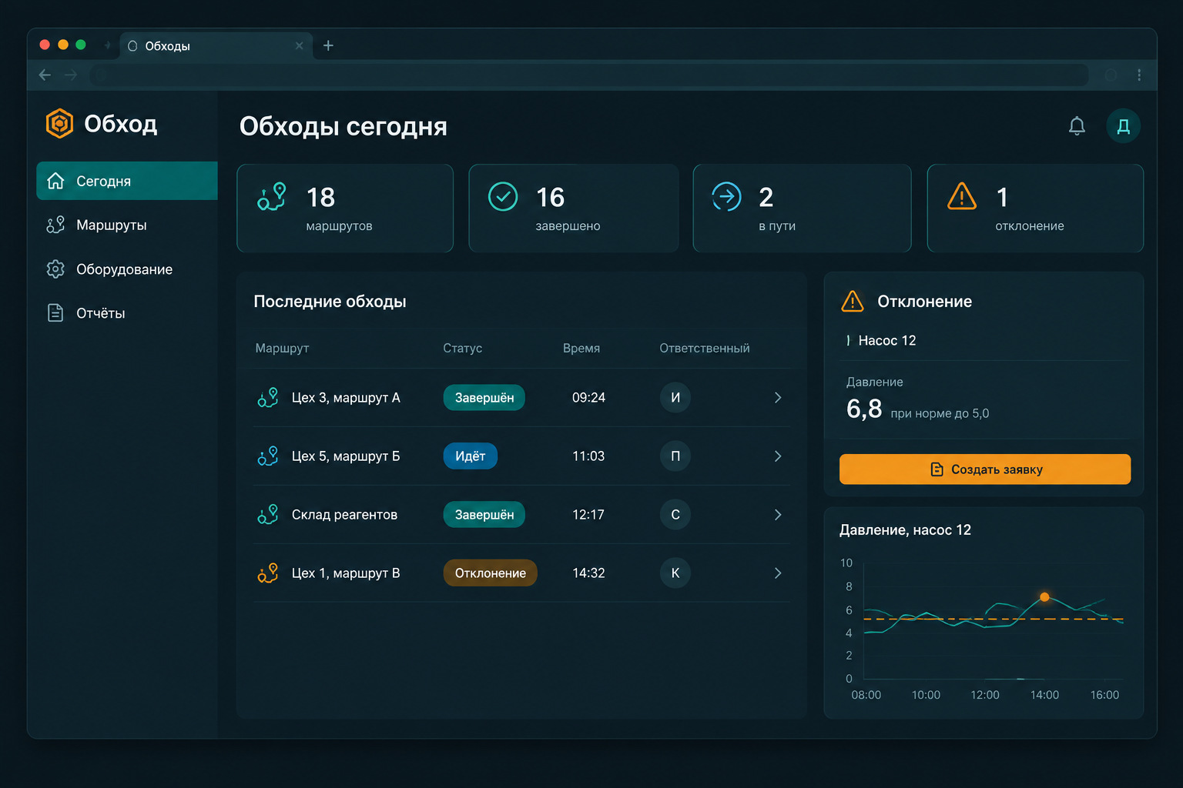
Task: Click the route icon for Цех 5, маршрут Б
Action: click(x=268, y=456)
